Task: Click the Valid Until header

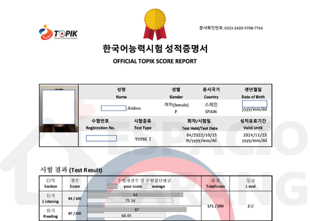Action: (253, 128)
